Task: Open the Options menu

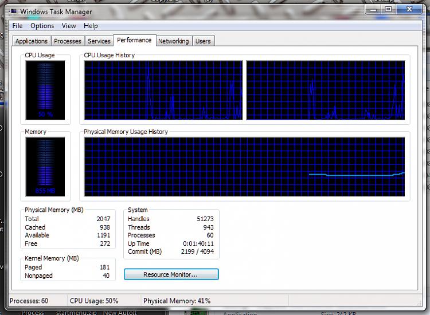Action: click(42, 26)
